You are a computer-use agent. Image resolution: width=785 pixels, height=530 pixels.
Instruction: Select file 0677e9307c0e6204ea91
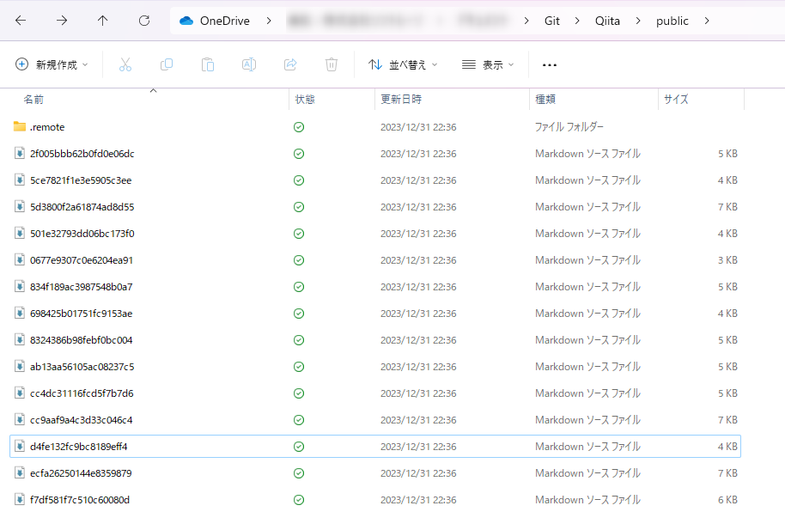82,260
